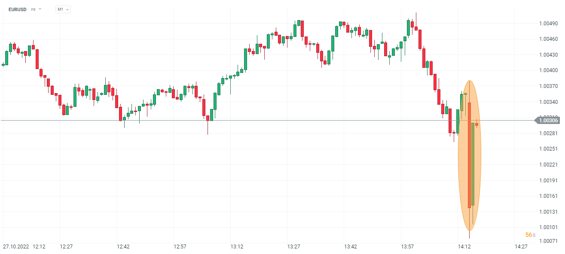Click the orange 56s candle countdown
565x254 pixels.
(x=530, y=235)
